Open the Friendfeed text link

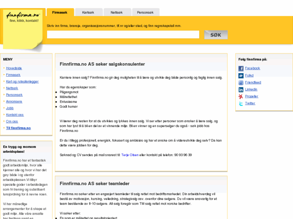click(253, 82)
